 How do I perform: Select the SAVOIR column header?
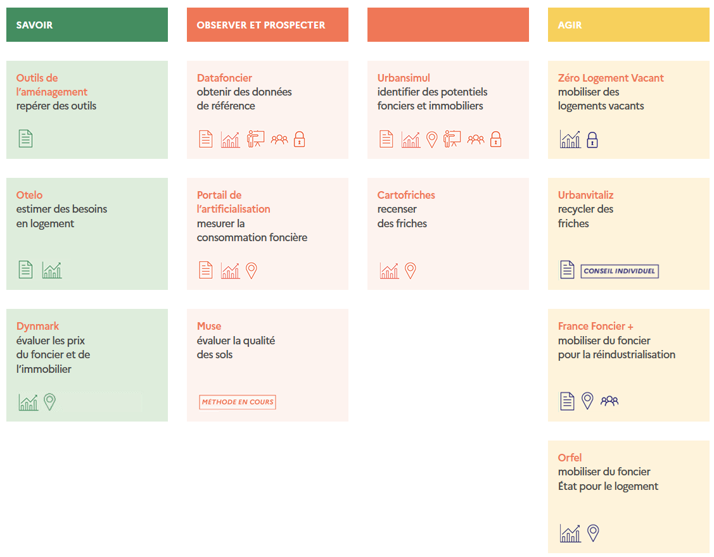point(87,25)
